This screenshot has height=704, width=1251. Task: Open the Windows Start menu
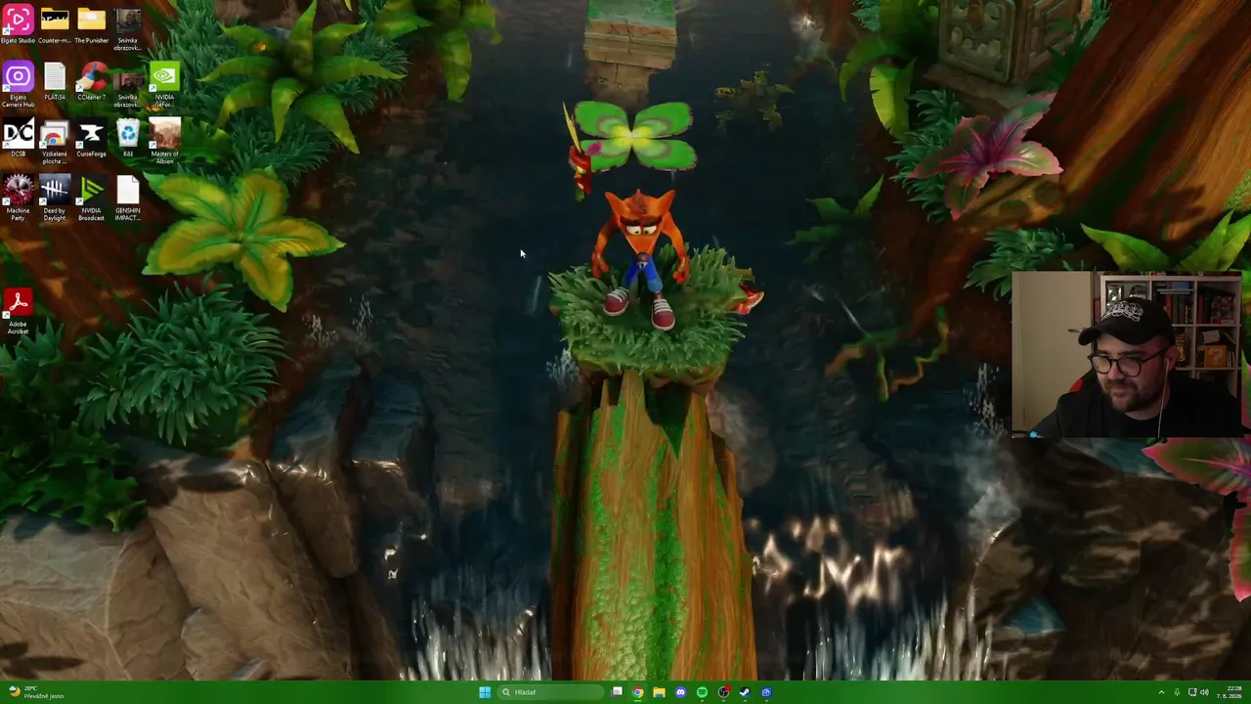pos(485,692)
